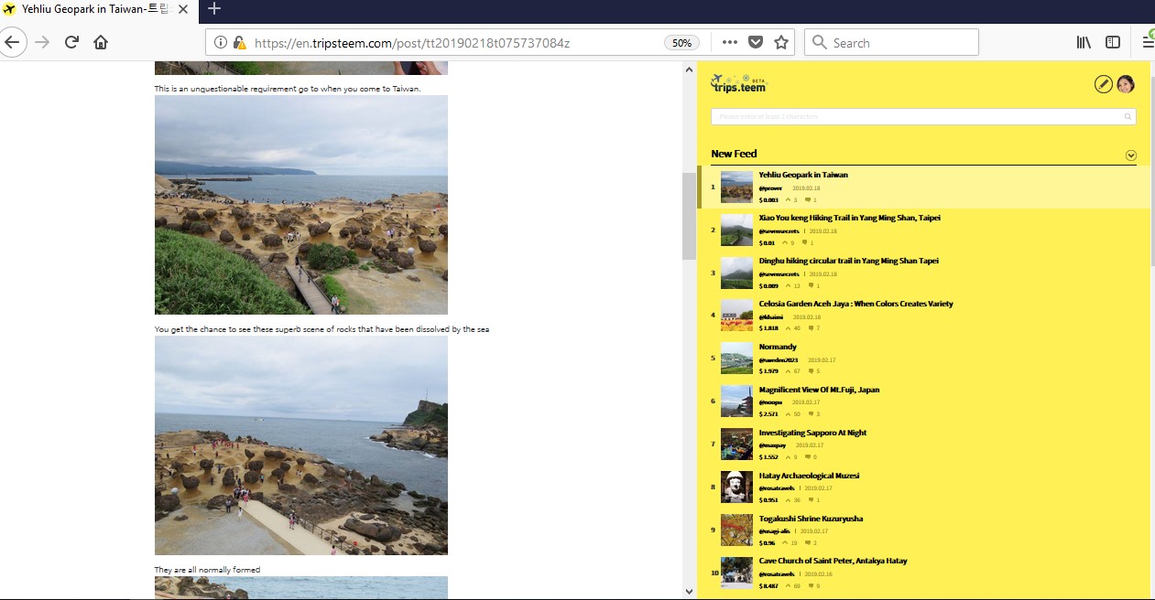Open the user profile avatar
Viewport: 1155px width, 600px height.
tap(1126, 84)
